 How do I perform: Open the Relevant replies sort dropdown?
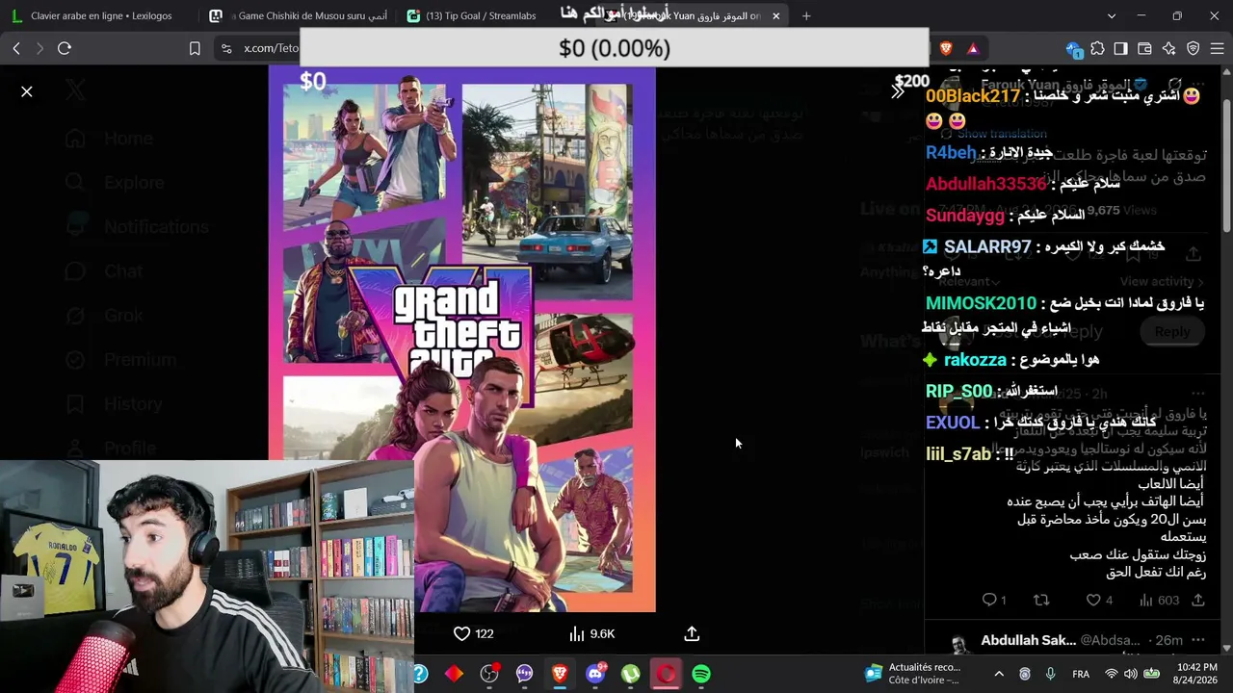pos(970,281)
